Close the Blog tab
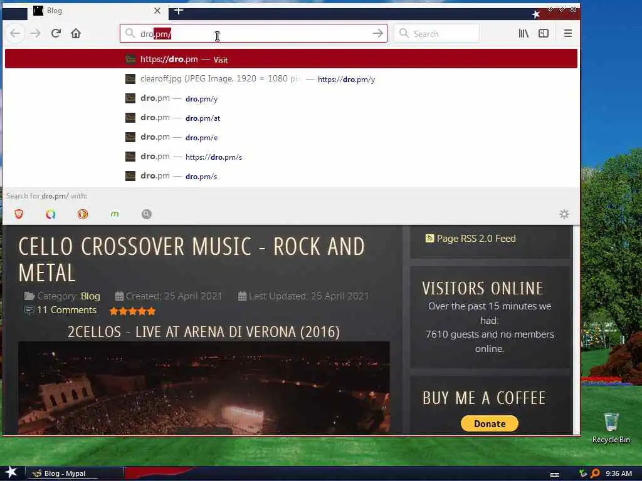 [x=157, y=11]
